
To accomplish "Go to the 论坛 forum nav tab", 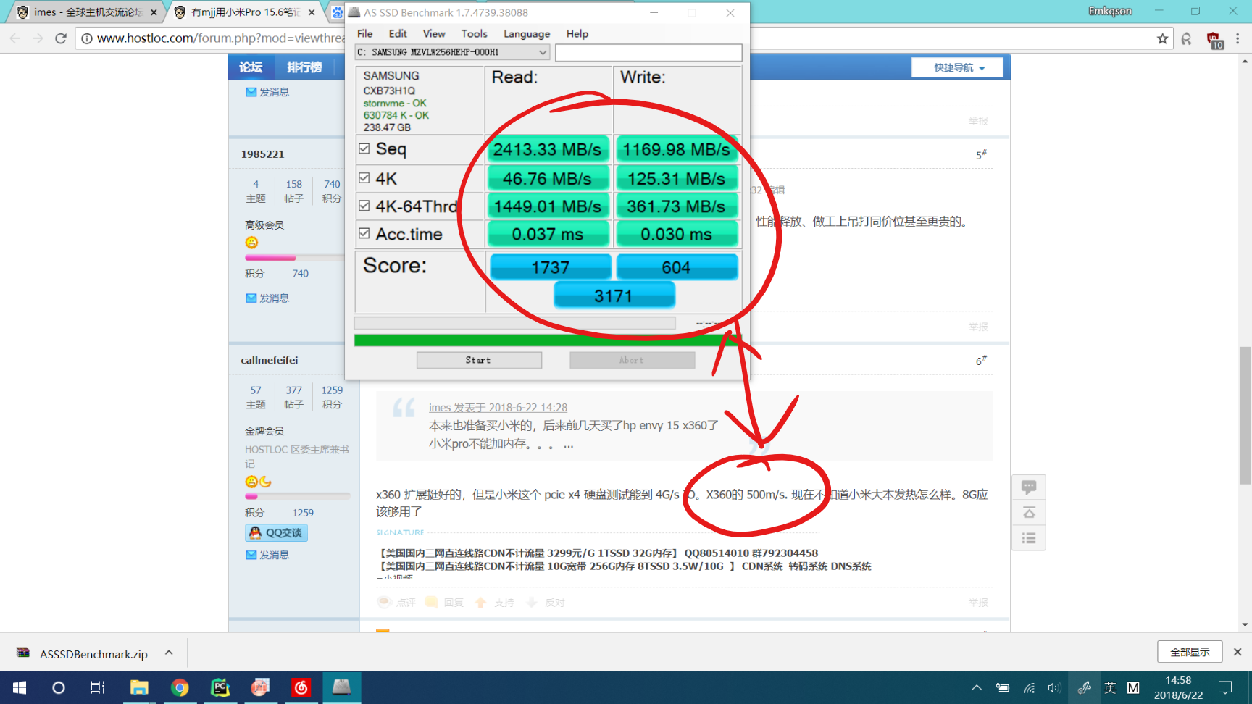I will click(x=251, y=67).
